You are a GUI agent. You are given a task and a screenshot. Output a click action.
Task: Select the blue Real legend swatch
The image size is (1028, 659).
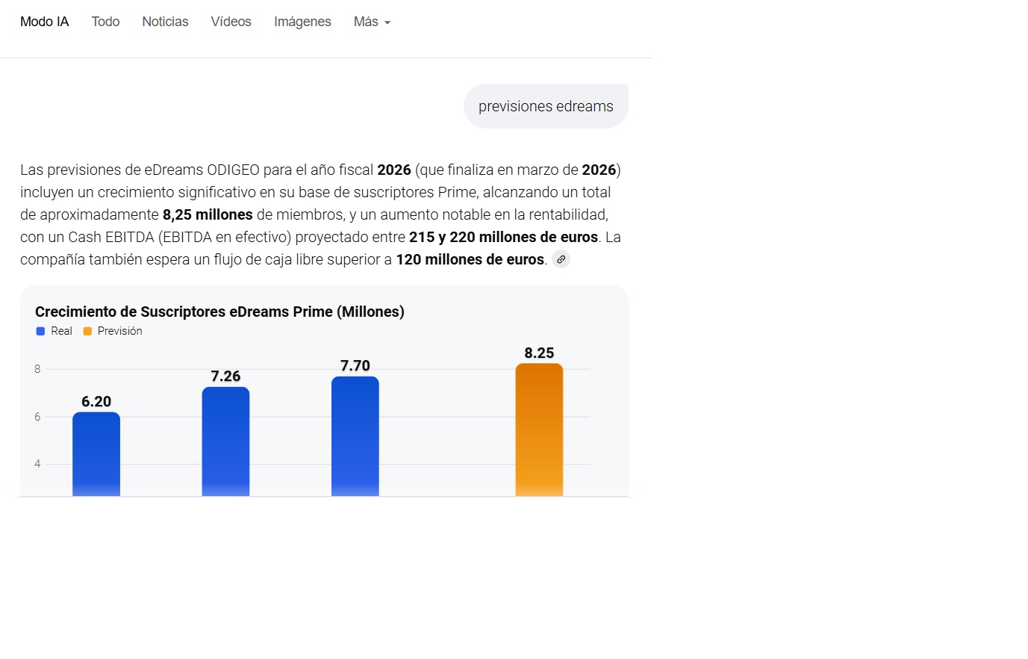coord(40,330)
